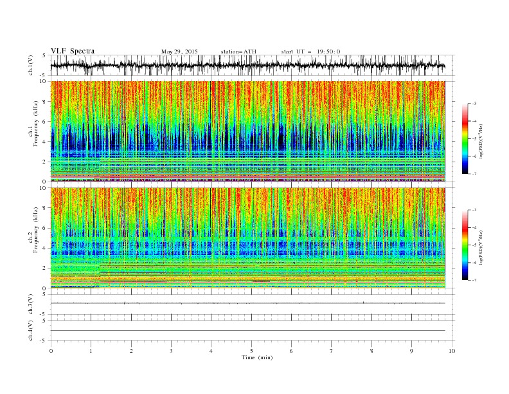
Task: Click tick label "9" on the Time axis
Action: pyautogui.click(x=411, y=351)
